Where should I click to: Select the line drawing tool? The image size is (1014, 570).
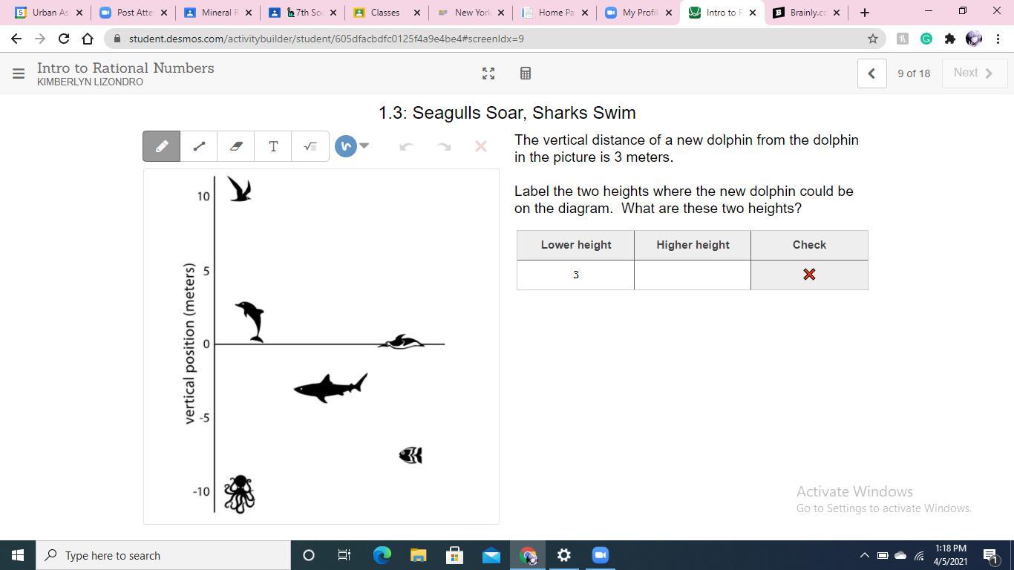199,146
